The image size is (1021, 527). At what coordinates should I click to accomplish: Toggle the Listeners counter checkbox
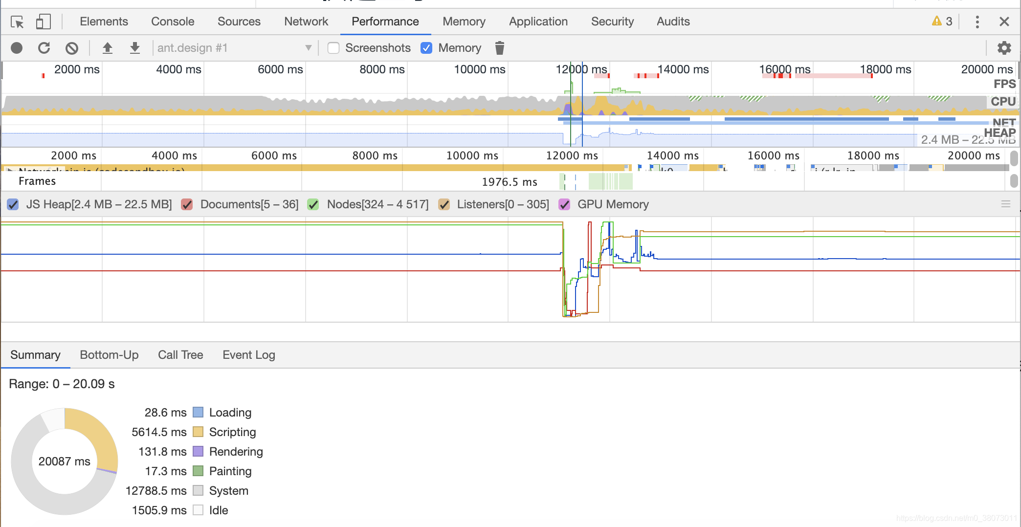point(444,204)
